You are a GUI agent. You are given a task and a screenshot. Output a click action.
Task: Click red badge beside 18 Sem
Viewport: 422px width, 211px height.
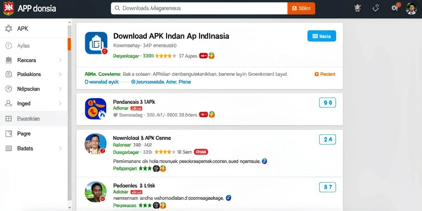tap(201, 152)
